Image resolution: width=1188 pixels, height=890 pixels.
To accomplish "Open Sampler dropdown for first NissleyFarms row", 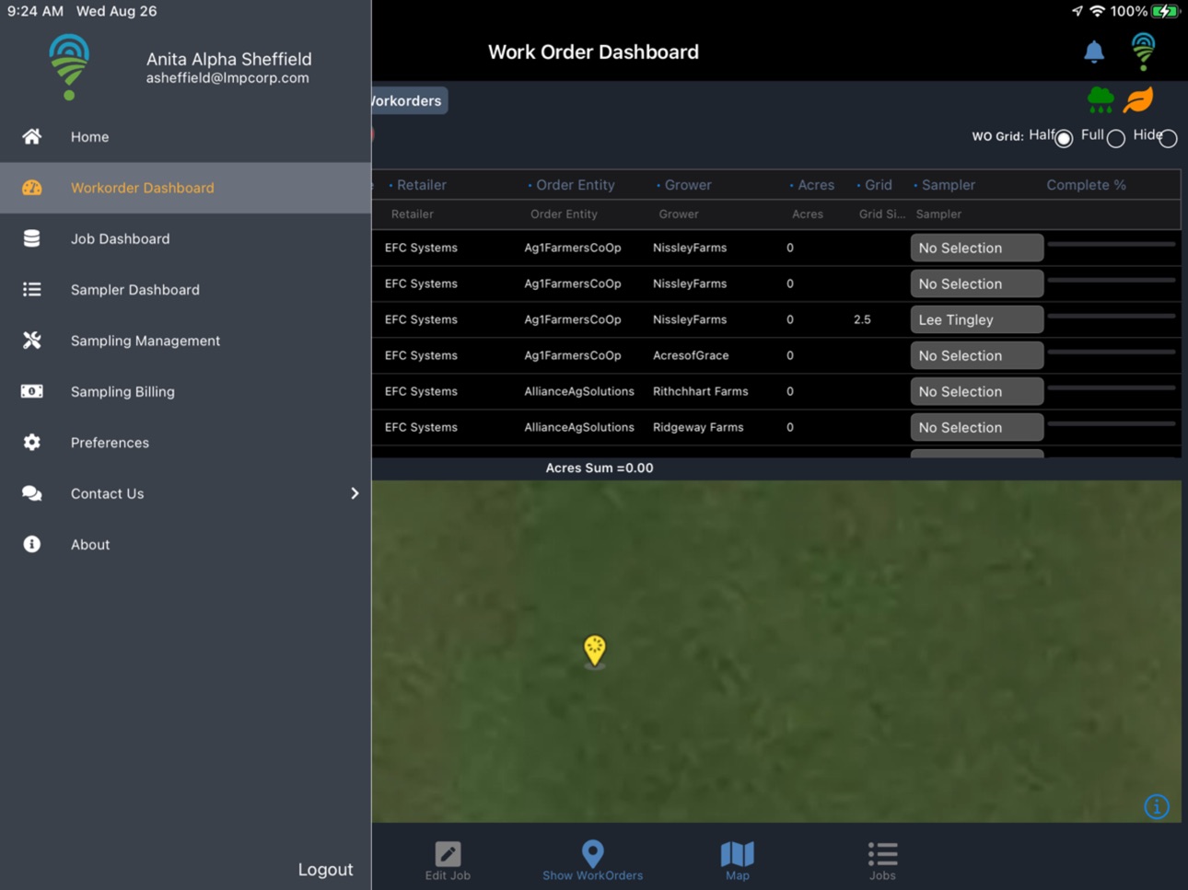I will click(x=976, y=248).
